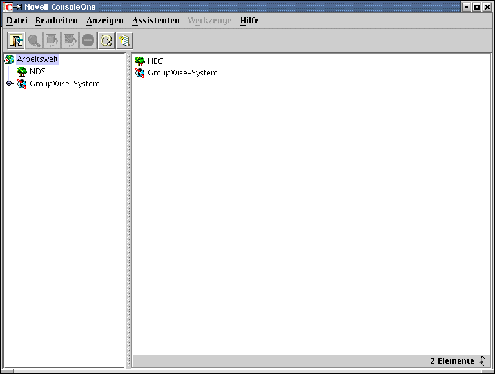The width and height of the screenshot is (495, 374).
Task: Expand the GroupWise-System tree node
Action: [x=10, y=83]
